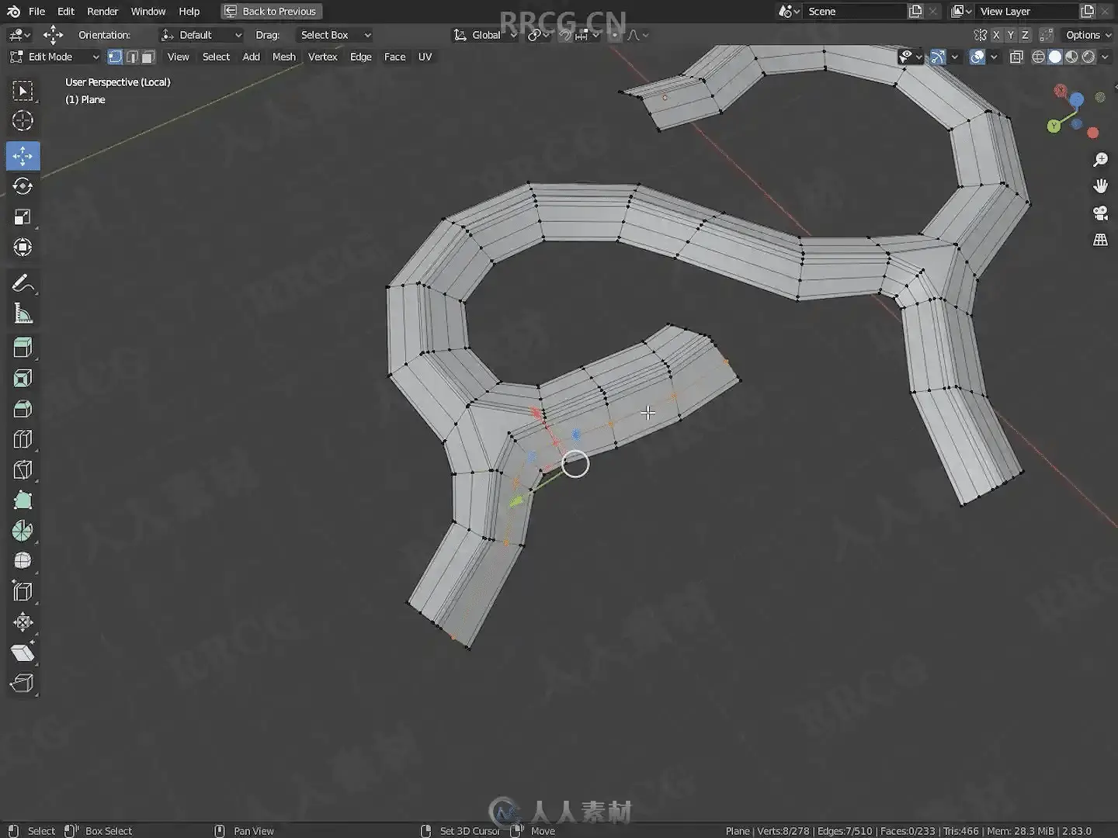Open the shading options dropdown arrow
The width and height of the screenshot is (1118, 838).
coord(1105,57)
